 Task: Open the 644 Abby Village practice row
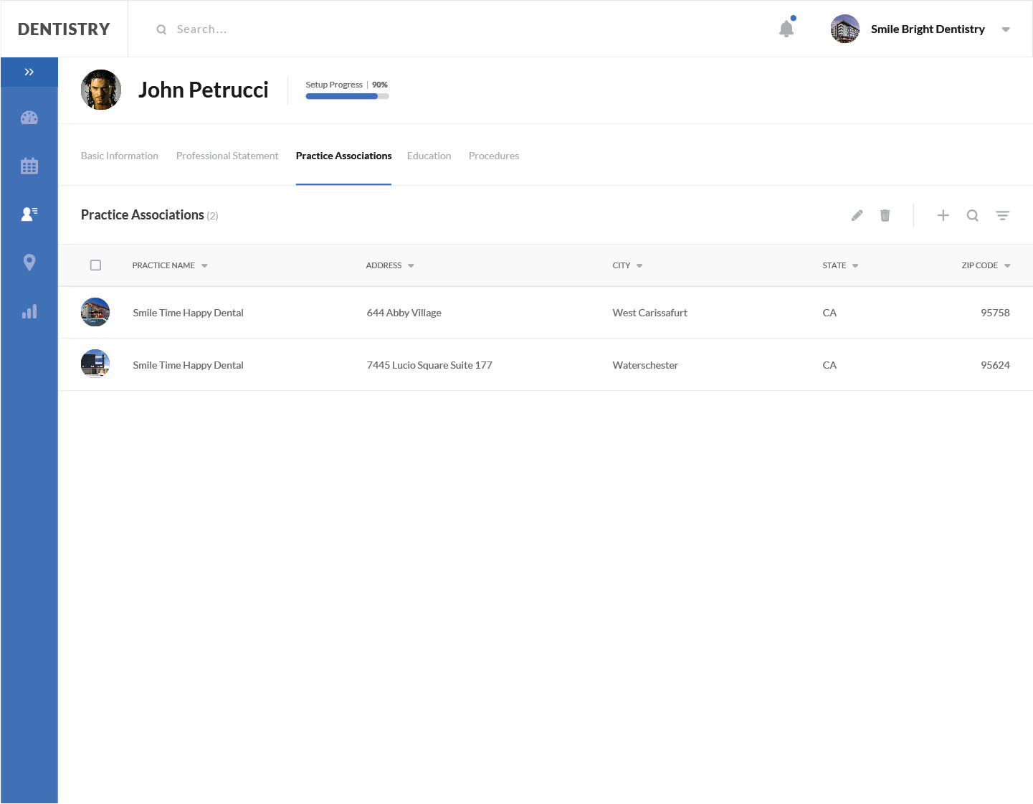coord(404,313)
